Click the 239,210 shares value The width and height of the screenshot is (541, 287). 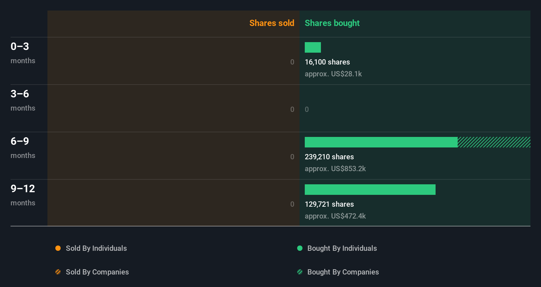coord(329,157)
